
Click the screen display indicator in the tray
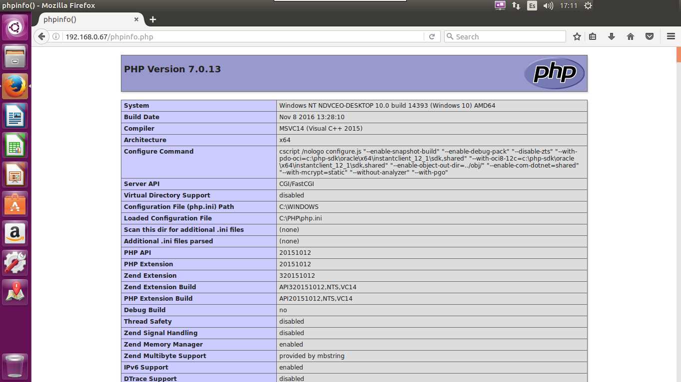(499, 5)
